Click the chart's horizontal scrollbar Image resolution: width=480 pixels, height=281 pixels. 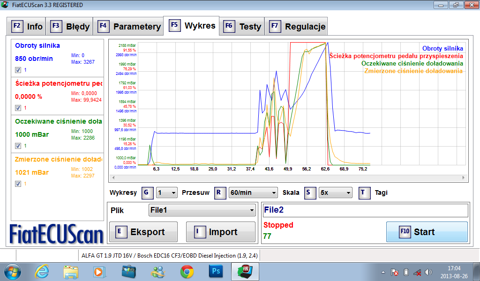point(288,178)
